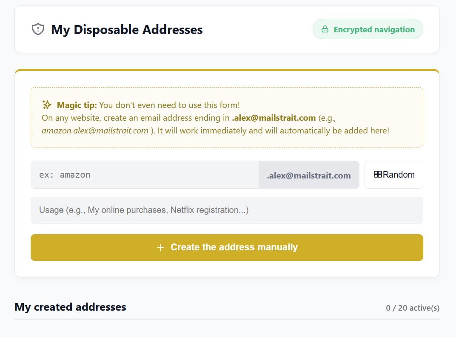Click the dice icon on the Random button
Image resolution: width=456 pixels, height=337 pixels.
tap(377, 174)
